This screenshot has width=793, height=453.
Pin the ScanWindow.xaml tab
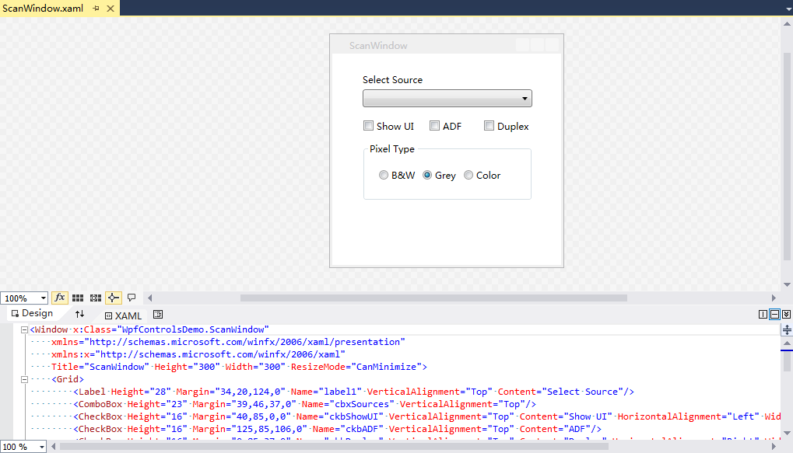coord(96,9)
